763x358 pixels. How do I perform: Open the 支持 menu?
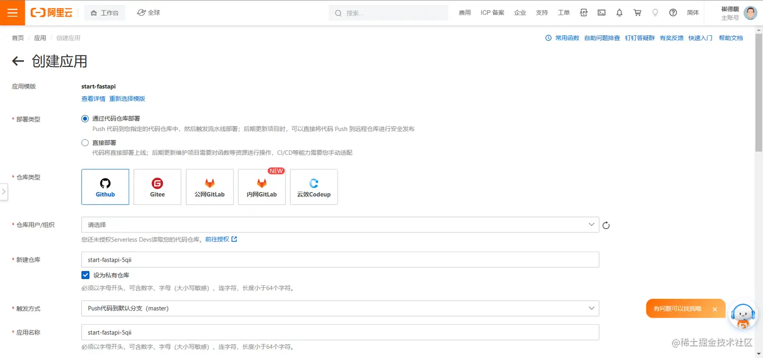click(x=542, y=13)
